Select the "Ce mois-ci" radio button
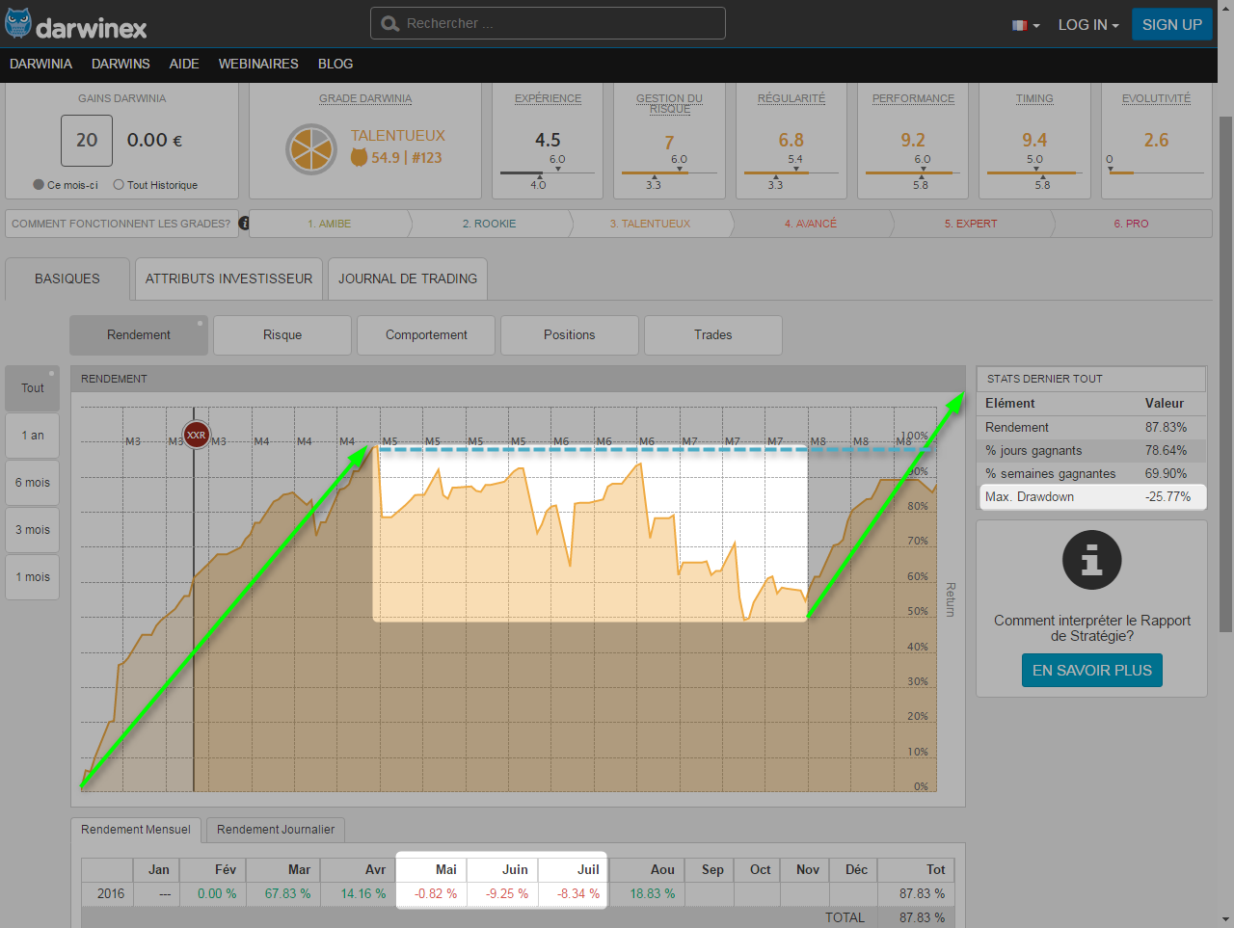Image resolution: width=1234 pixels, height=928 pixels. pyautogui.click(x=39, y=185)
